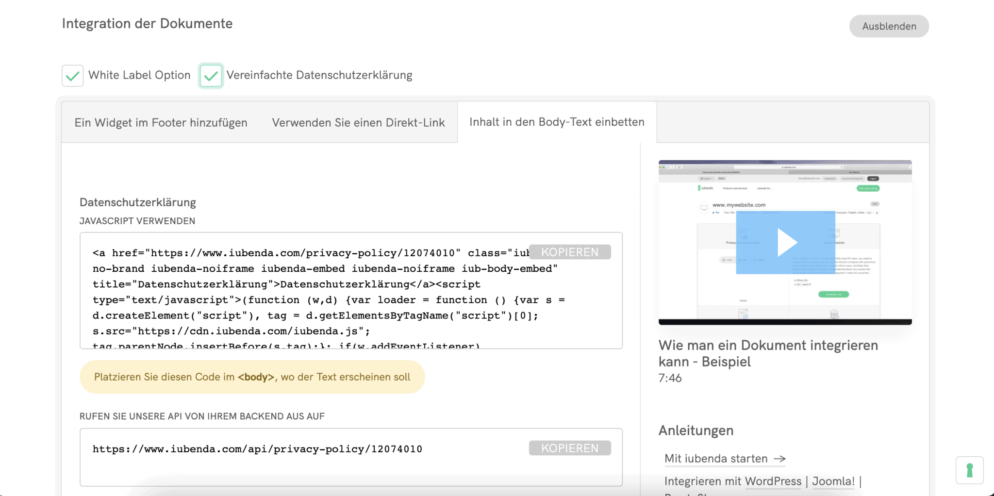This screenshot has width=994, height=496.
Task: Open the WordPress integration guide link
Action: (x=773, y=481)
